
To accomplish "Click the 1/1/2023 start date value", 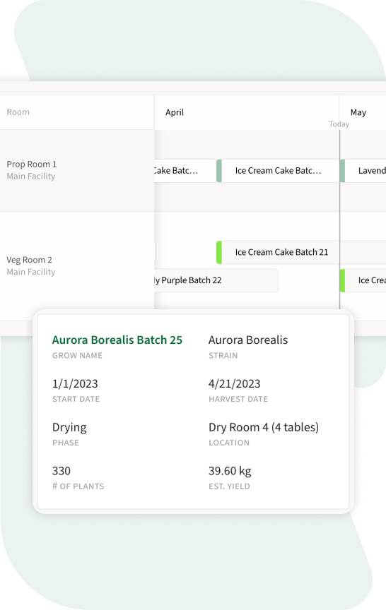I will 75,383.
